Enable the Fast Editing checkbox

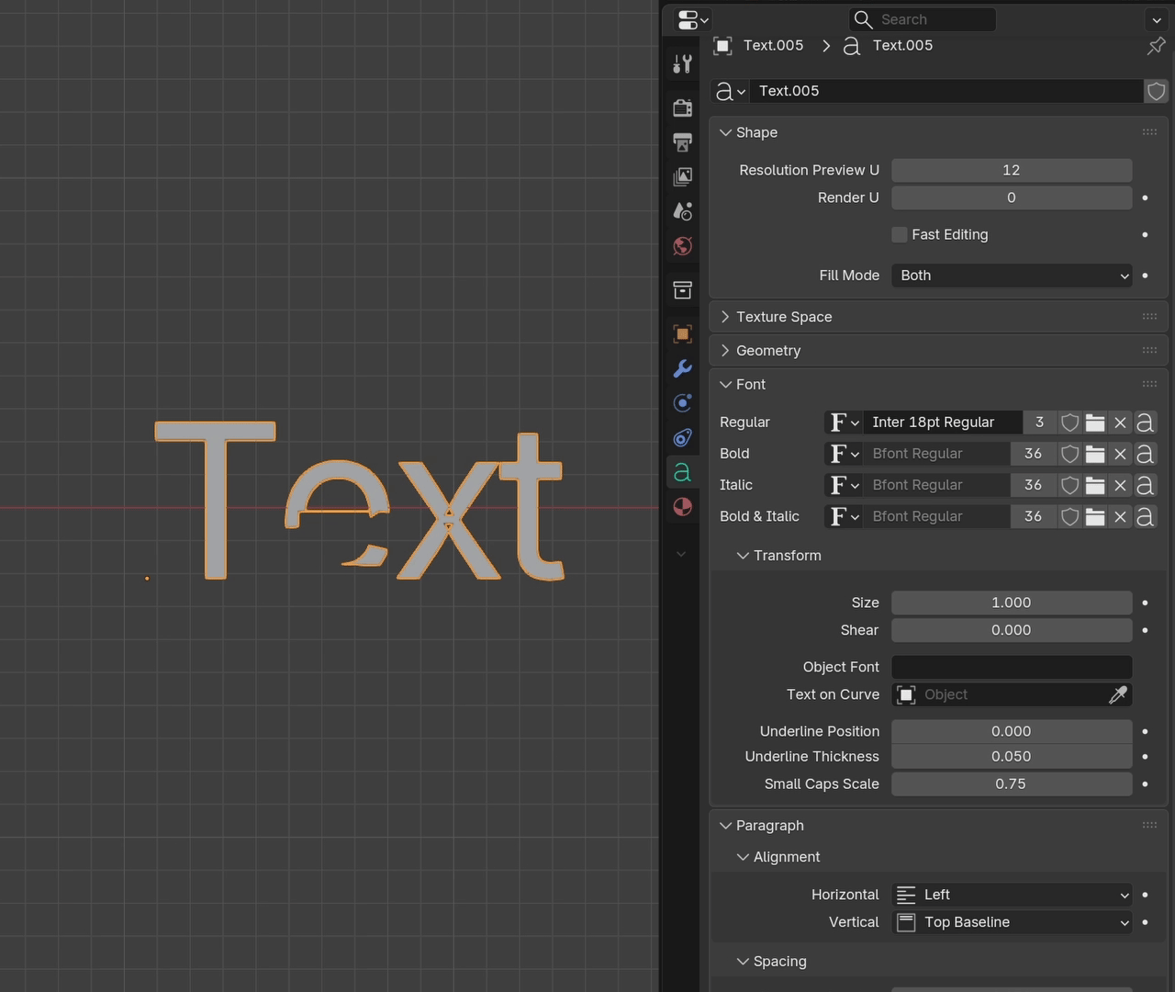900,234
